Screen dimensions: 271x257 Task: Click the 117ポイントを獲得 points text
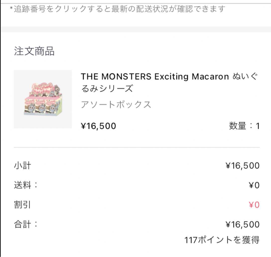[222, 240]
